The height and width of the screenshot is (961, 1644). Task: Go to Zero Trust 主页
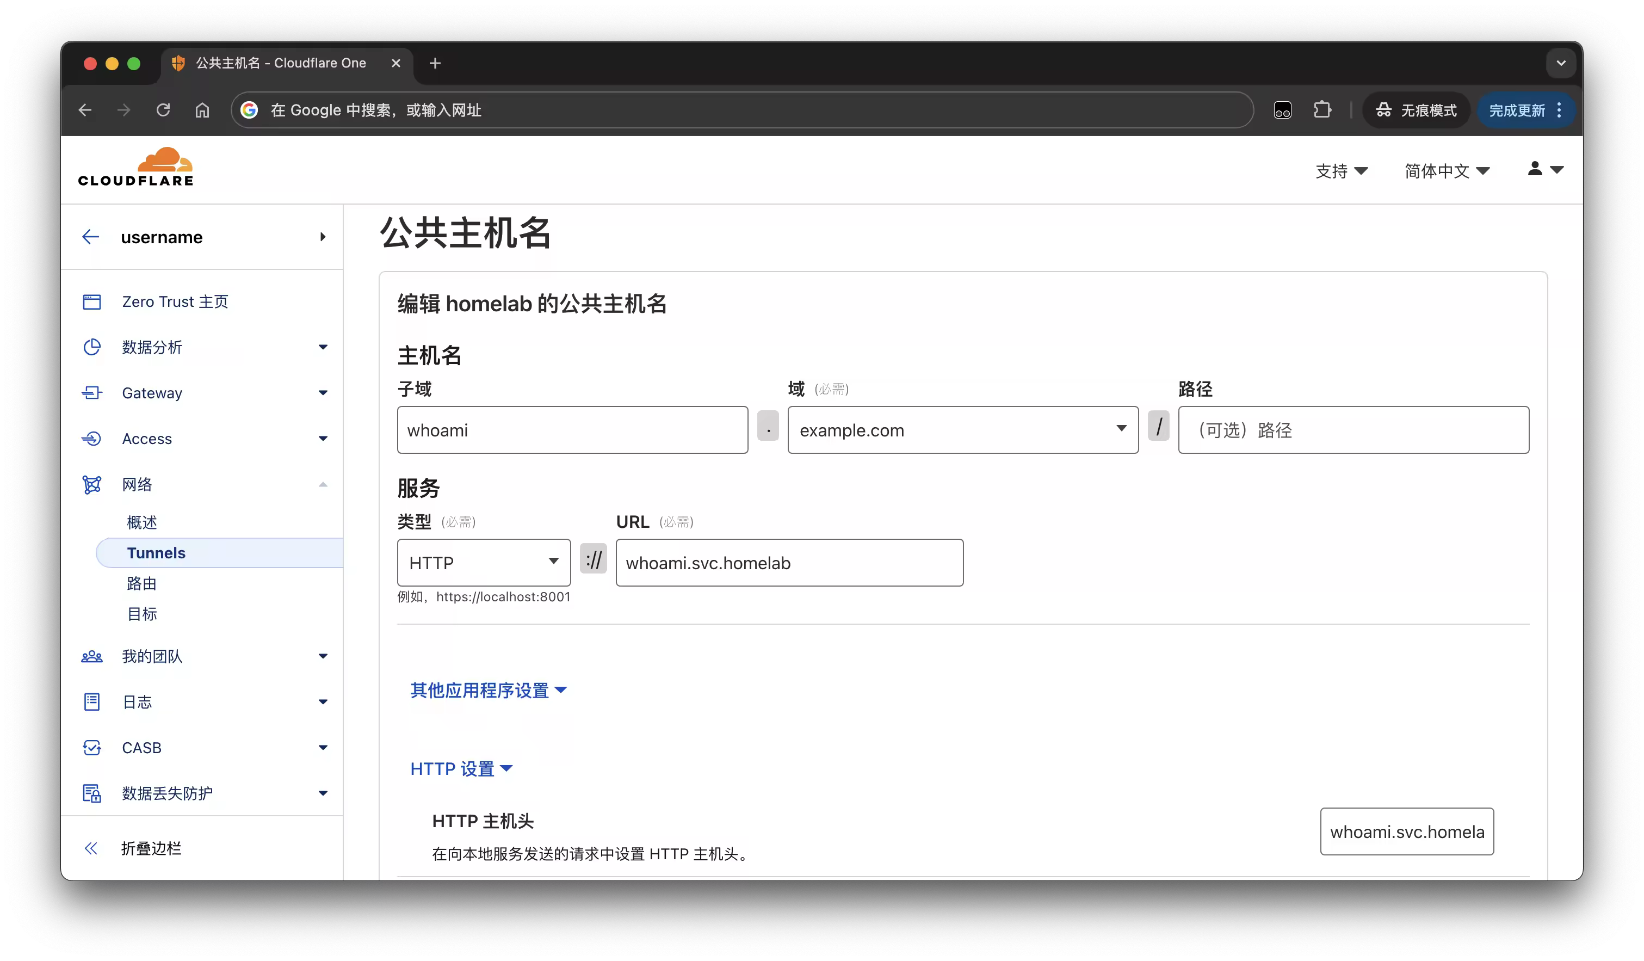pos(175,301)
